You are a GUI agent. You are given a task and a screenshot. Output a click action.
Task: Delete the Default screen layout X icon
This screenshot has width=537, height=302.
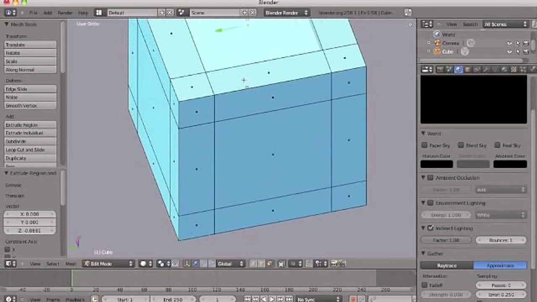point(169,13)
